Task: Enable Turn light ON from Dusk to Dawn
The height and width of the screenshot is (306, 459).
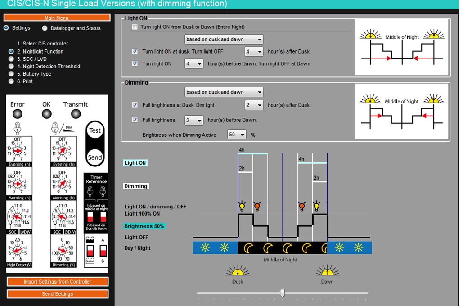Action: pyautogui.click(x=135, y=27)
